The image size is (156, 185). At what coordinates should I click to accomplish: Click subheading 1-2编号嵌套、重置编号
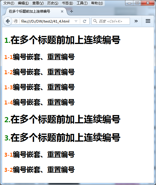click(40, 72)
